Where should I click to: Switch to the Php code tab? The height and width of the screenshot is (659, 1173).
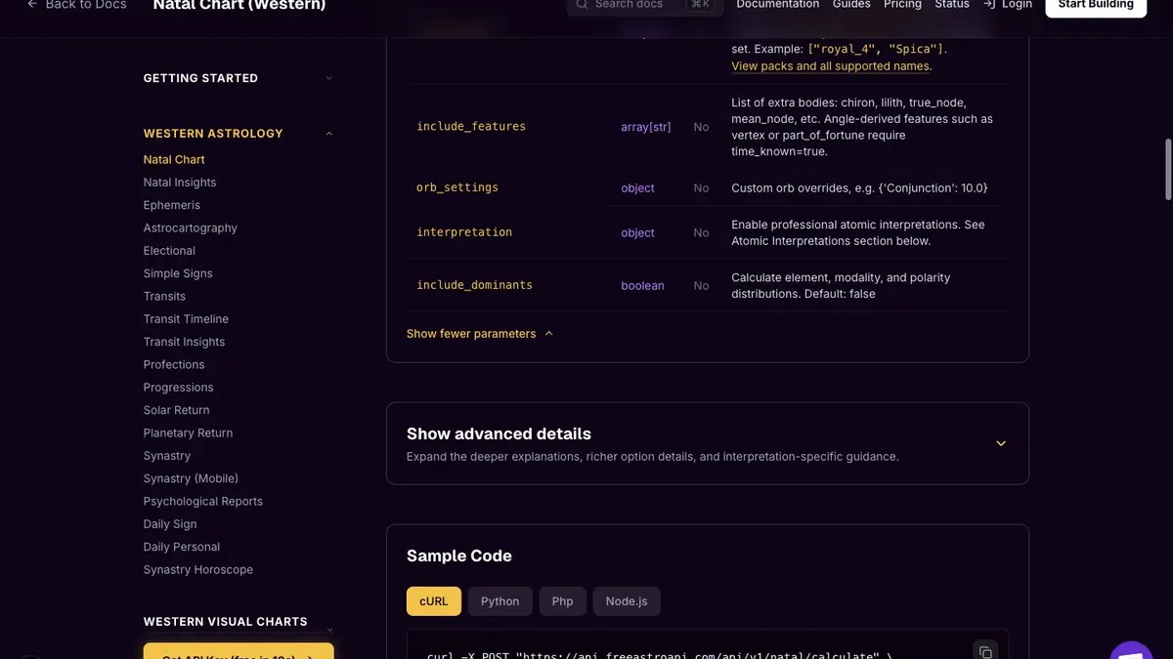pos(562,601)
